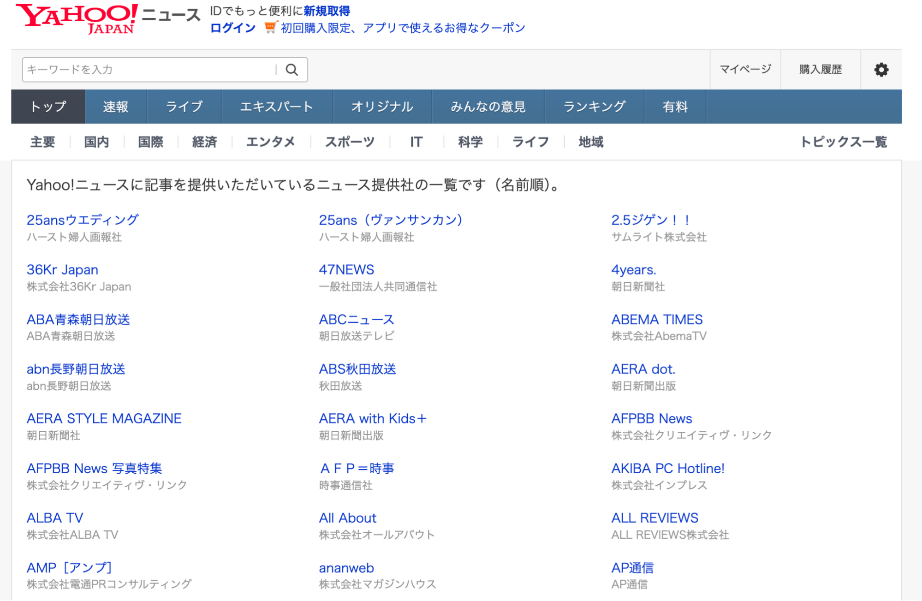Open settings via the gear icon
This screenshot has height=601, width=922.
(x=881, y=70)
